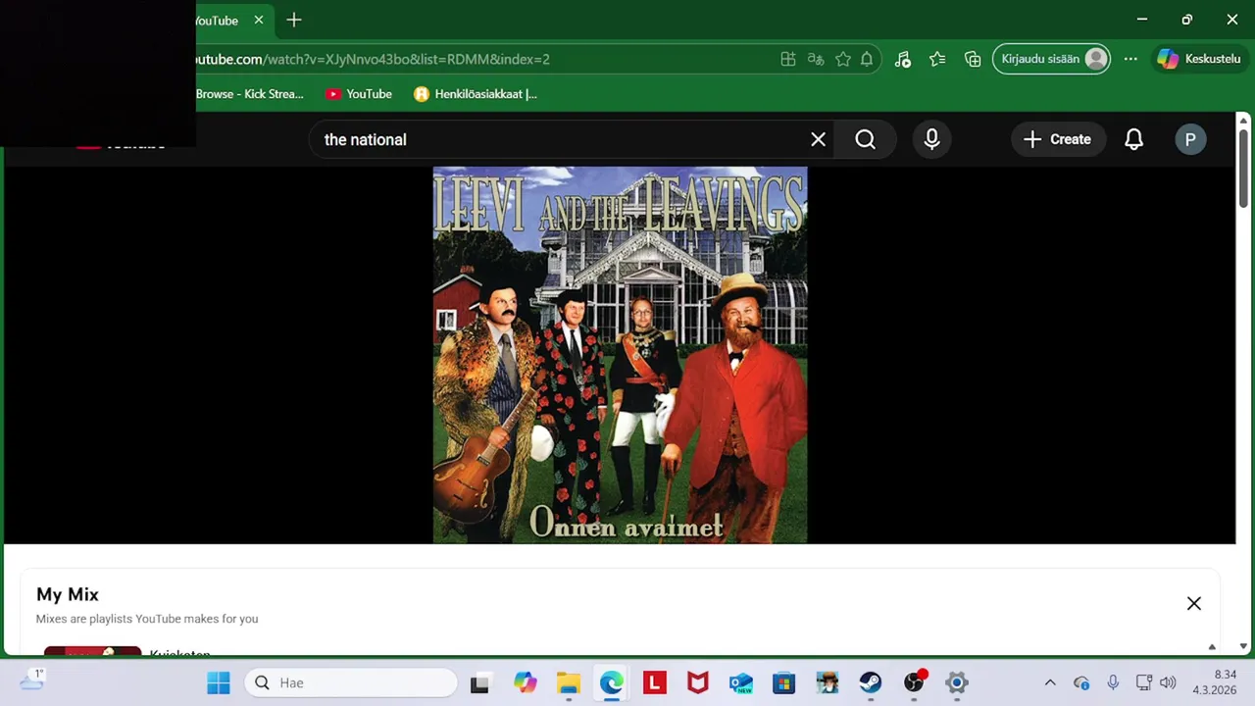Click the page scrollbar down arrow
The width and height of the screenshot is (1255, 706).
tap(1243, 646)
